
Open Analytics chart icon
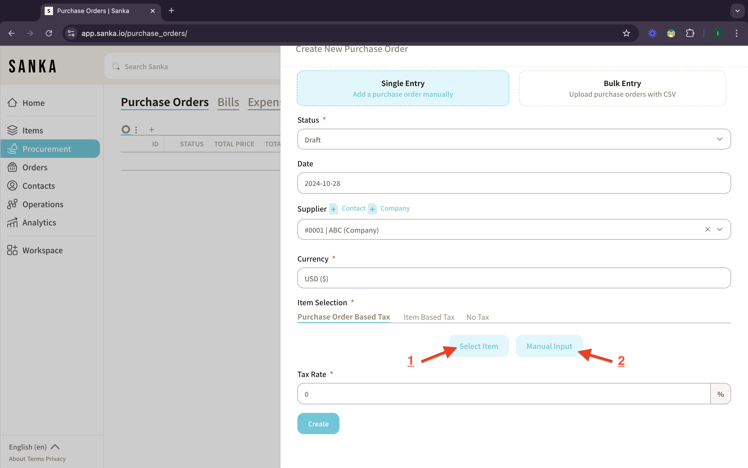[x=12, y=223]
